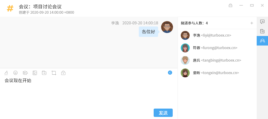Click 李逸's avatar beside chat message
Viewport: 268px width, 119px height.
pyautogui.click(x=167, y=27)
